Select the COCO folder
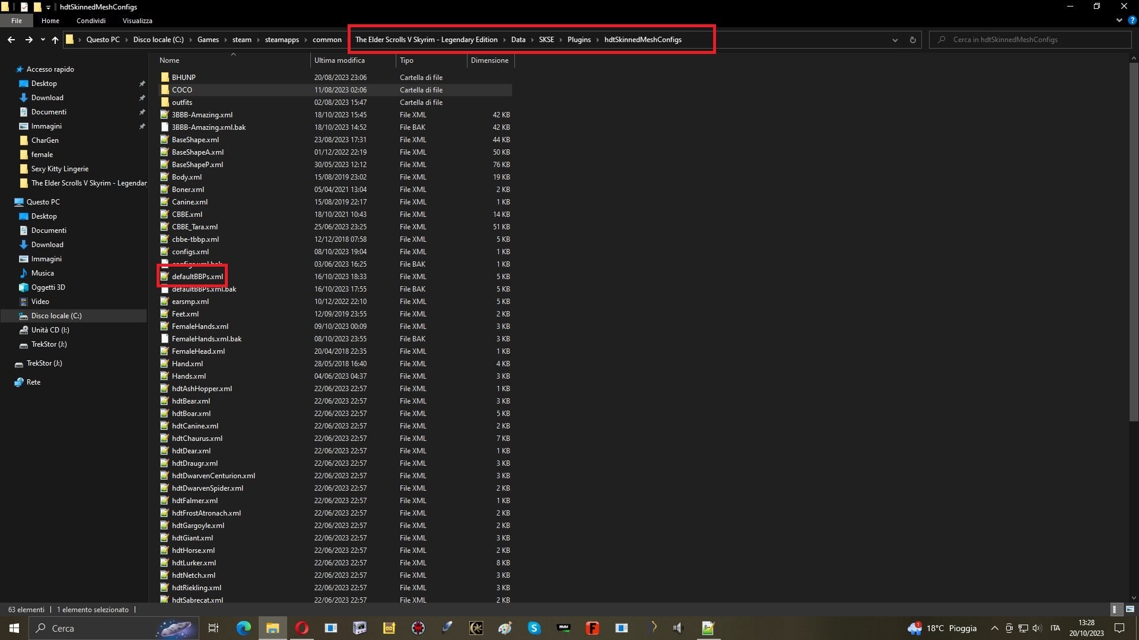This screenshot has height=640, width=1139. tap(182, 90)
